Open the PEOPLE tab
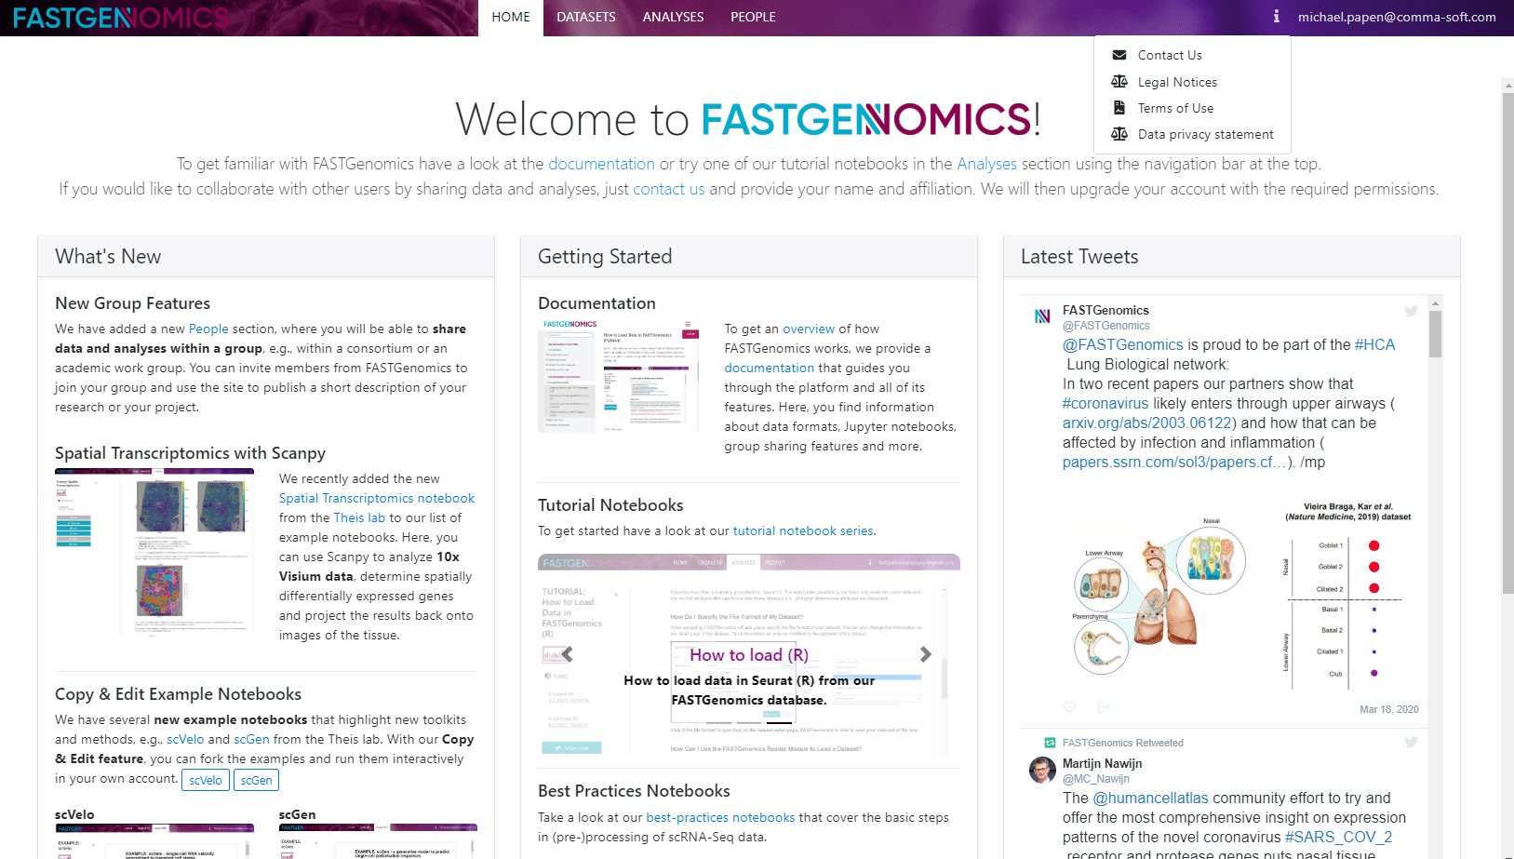 click(x=753, y=18)
